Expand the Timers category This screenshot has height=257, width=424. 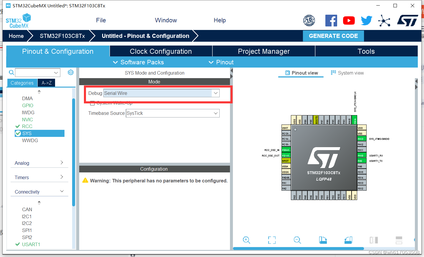point(39,177)
